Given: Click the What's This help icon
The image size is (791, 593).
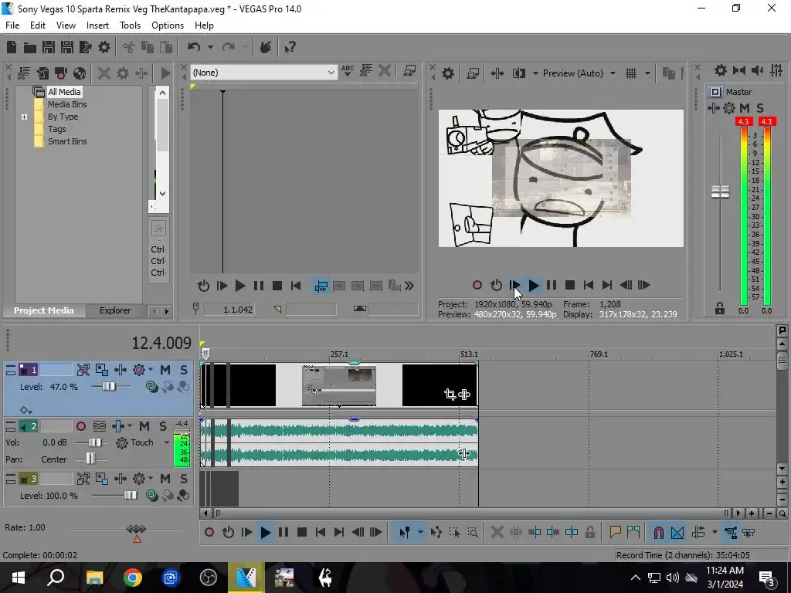Looking at the screenshot, I should pos(290,47).
